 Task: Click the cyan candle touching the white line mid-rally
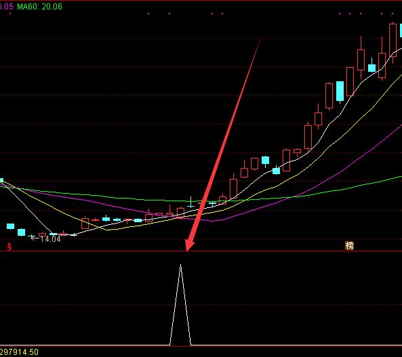click(276, 171)
